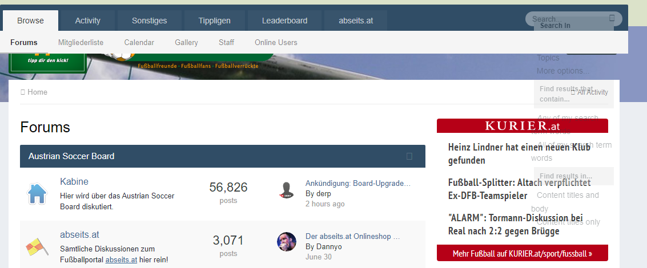Open the Mitgliederliste page
The width and height of the screenshot is (647, 268).
(81, 42)
